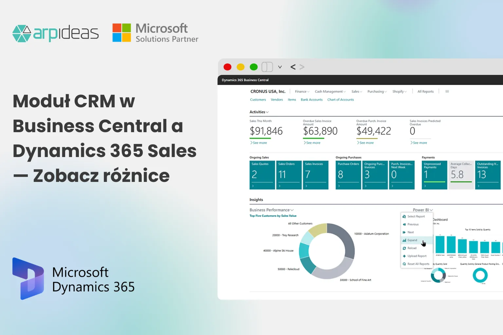Click the donut chart center
This screenshot has height=335, width=503.
[x=326, y=251]
